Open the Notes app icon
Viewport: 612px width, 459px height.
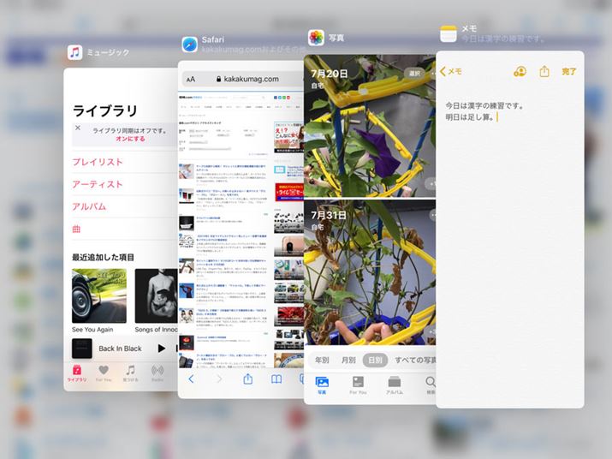pos(449,33)
